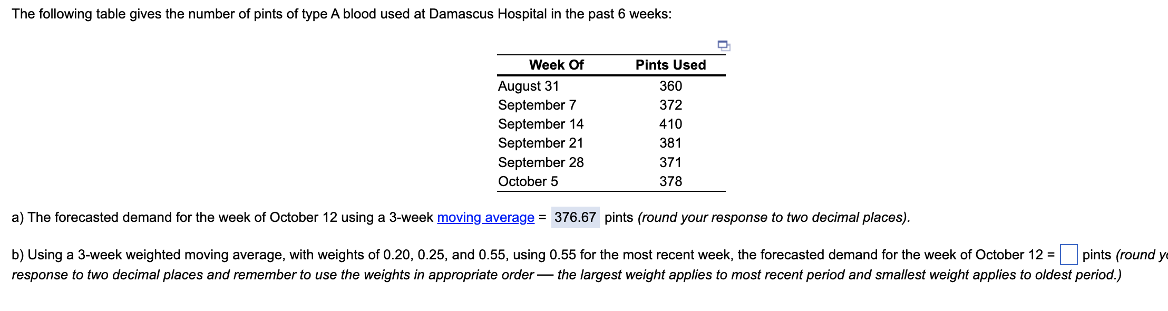Open the moving average hyperlink
Viewport: 1168px width, 311px height.
[484, 217]
